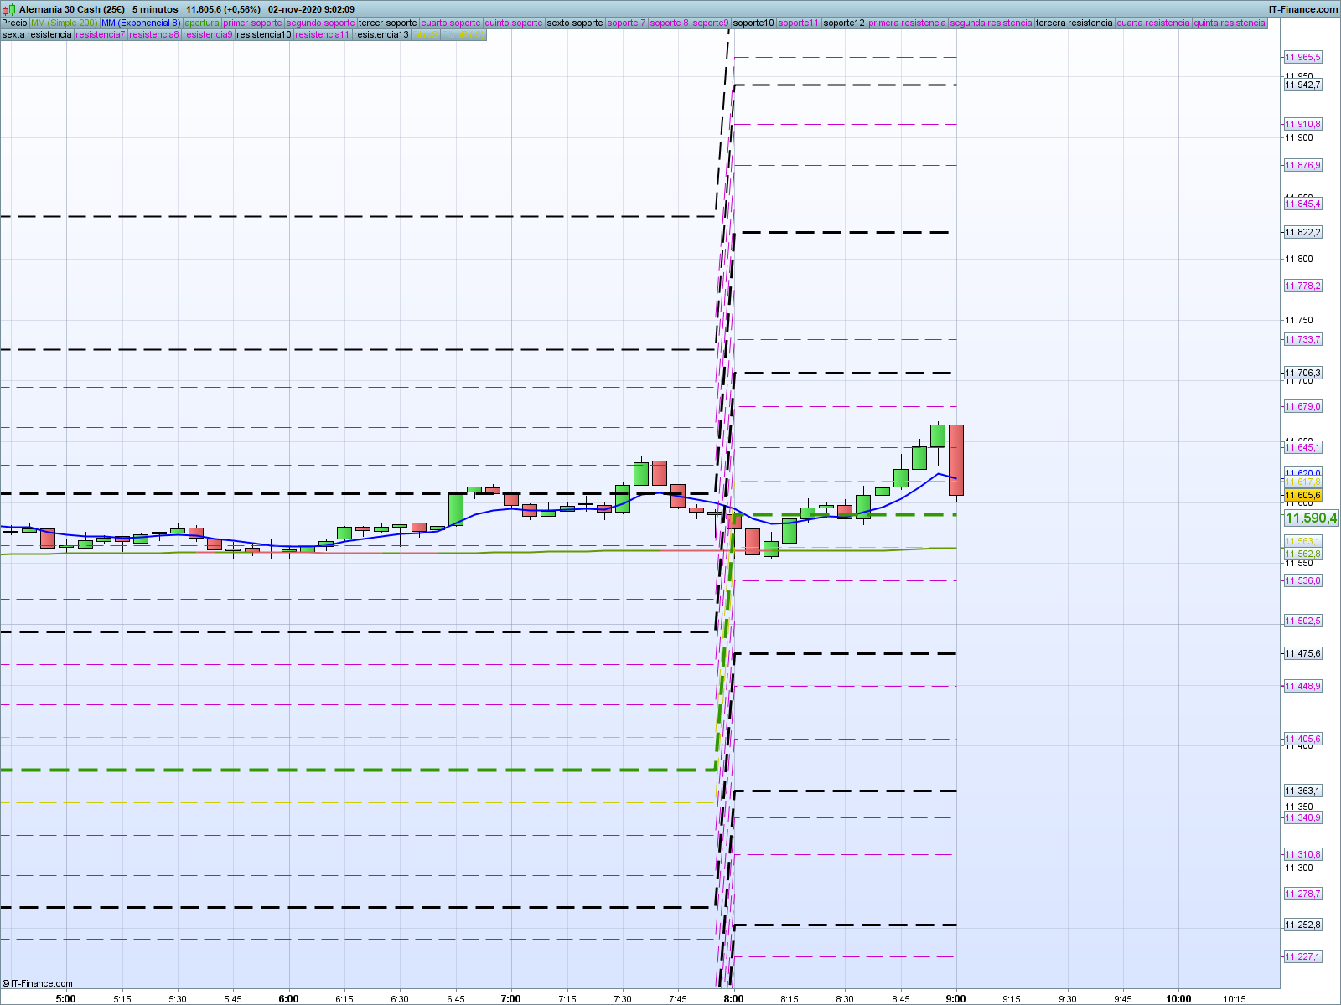Select the primera resistencia label
Viewport: 1341px width, 1005px height.
pos(907,23)
